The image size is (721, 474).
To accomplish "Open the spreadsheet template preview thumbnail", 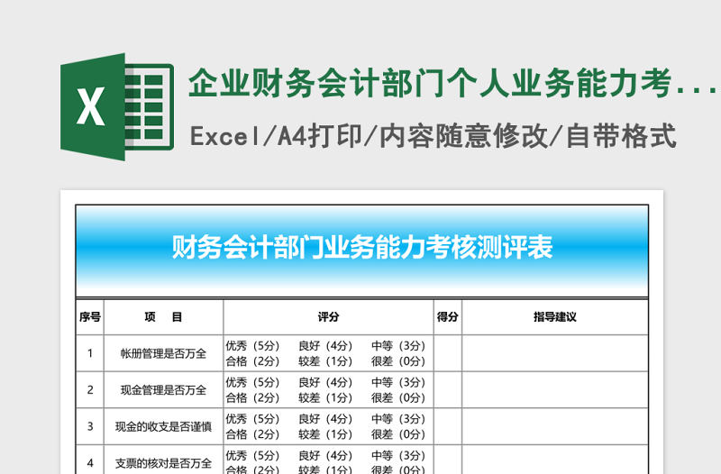I will click(362, 332).
